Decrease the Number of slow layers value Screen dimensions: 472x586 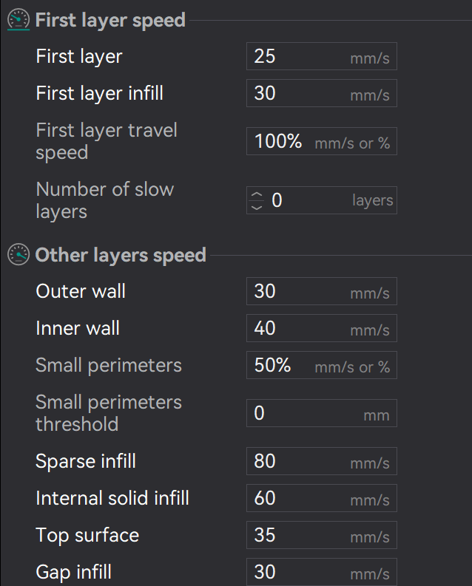(x=257, y=206)
